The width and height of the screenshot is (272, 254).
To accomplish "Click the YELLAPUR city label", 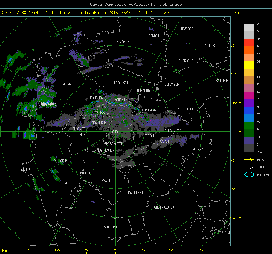I will (60, 161).
